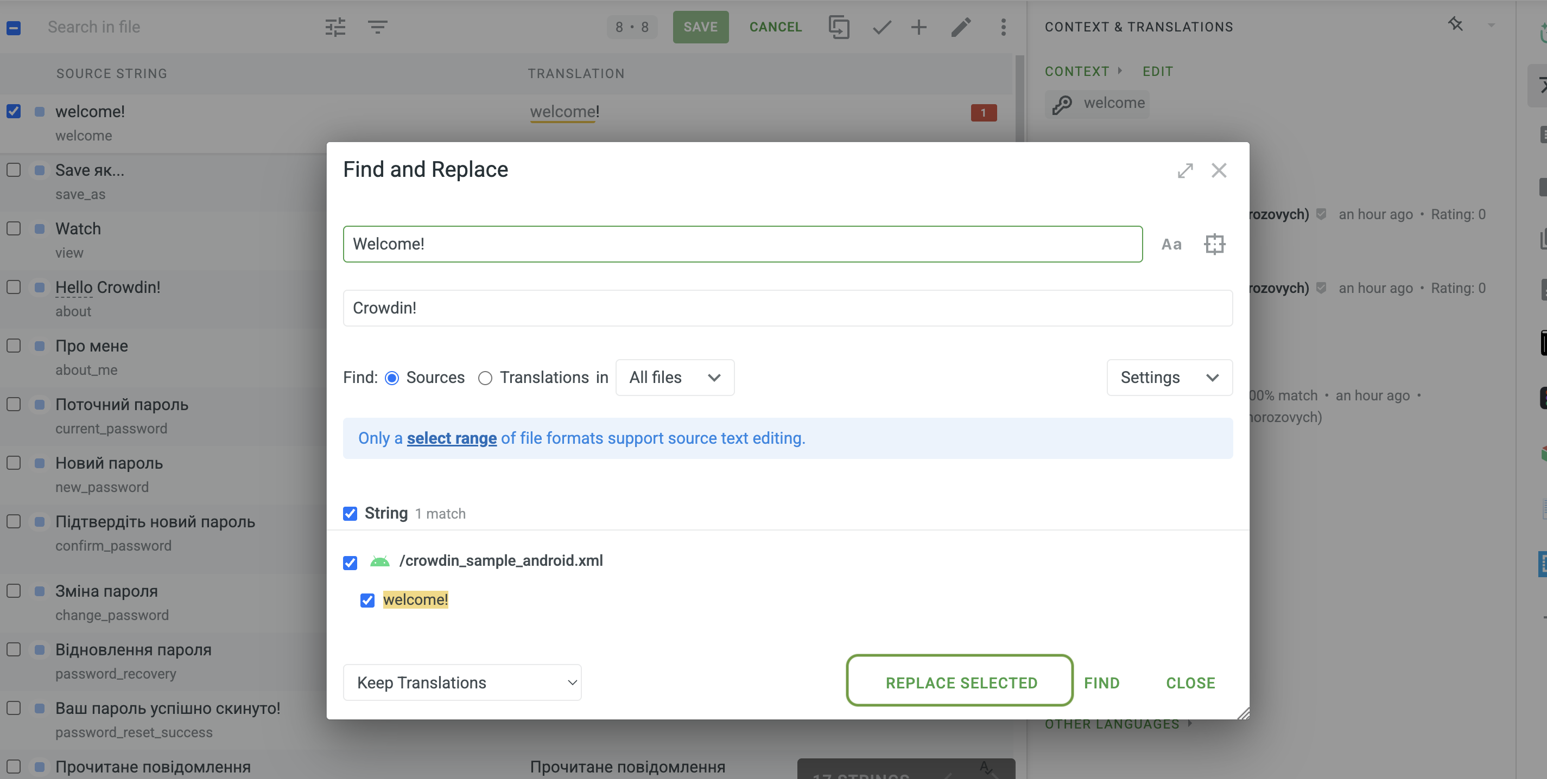1547x779 pixels.
Task: Click the welcome! translation text
Action: [x=565, y=112]
